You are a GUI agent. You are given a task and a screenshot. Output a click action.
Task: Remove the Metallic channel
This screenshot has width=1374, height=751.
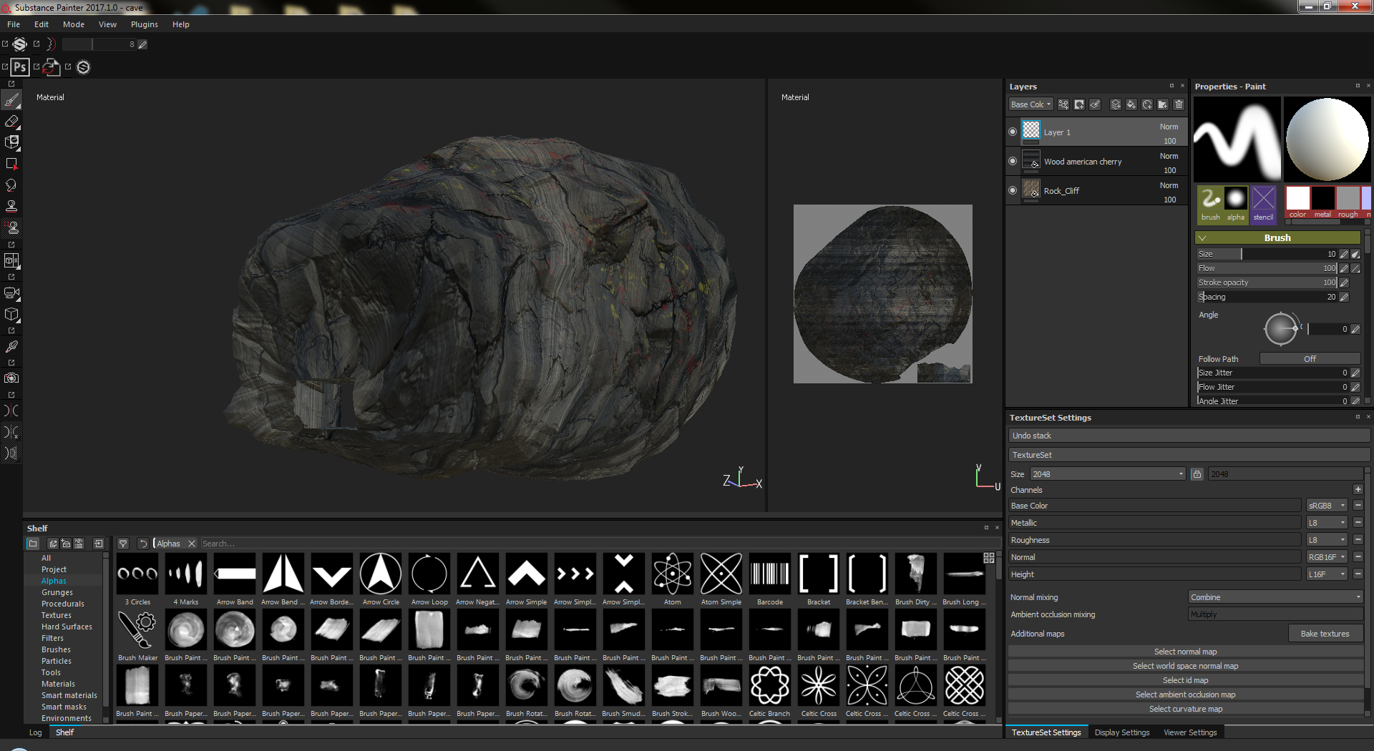click(1358, 523)
